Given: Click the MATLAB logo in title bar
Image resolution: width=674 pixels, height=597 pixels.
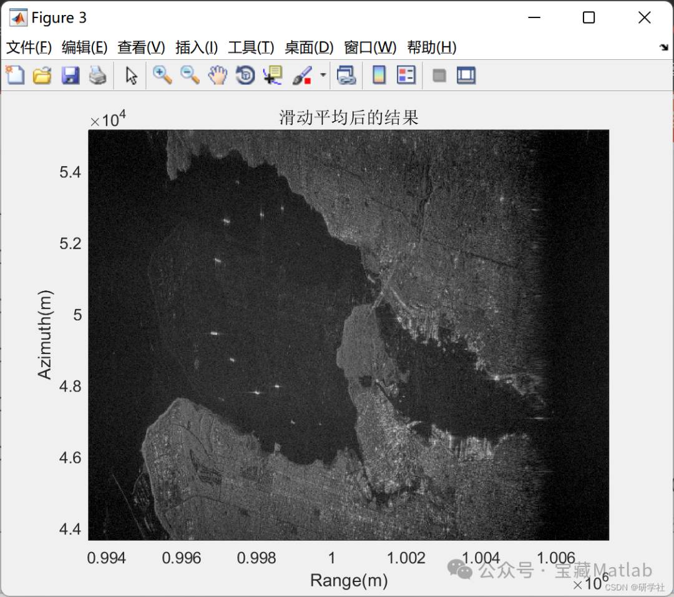Looking at the screenshot, I should [18, 17].
